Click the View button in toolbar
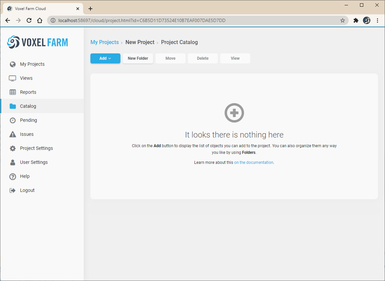 (x=235, y=58)
